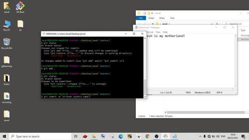The image size is (249, 140).
Task: Select the kk folder on the desktop
Action: 20,25
